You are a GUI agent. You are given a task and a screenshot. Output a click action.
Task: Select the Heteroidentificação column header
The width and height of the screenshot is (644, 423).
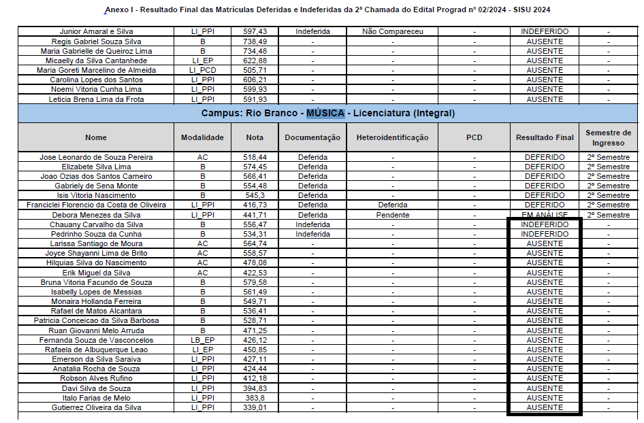point(392,137)
